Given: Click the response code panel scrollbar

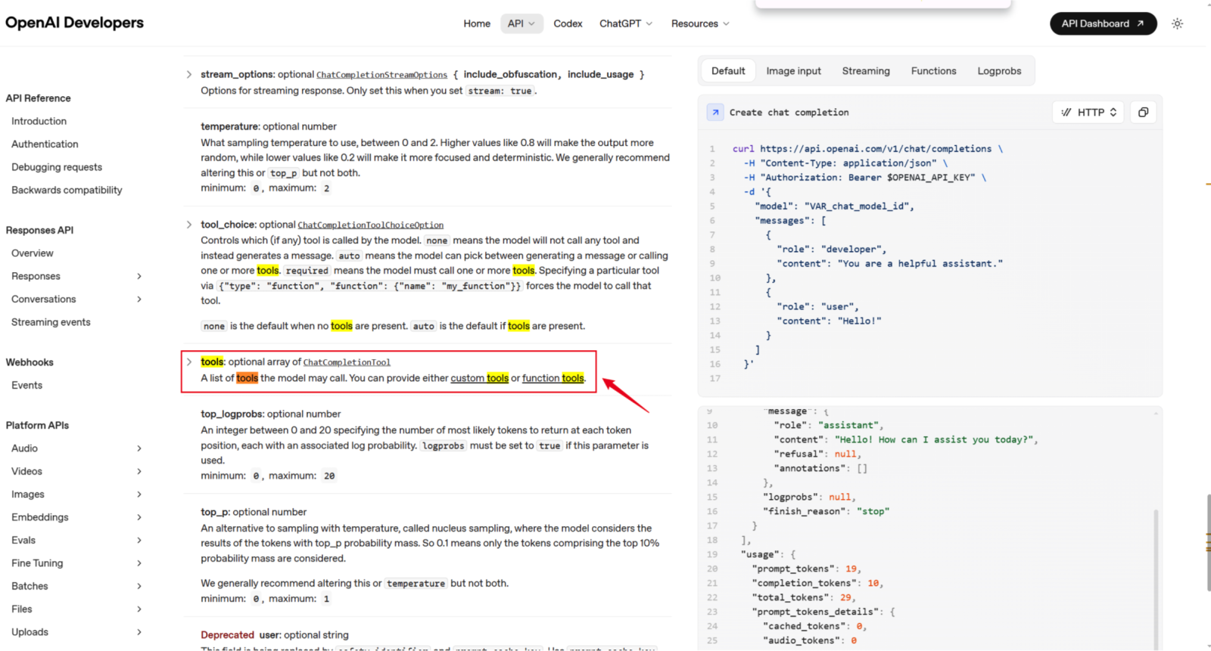Looking at the screenshot, I should point(1156,578).
